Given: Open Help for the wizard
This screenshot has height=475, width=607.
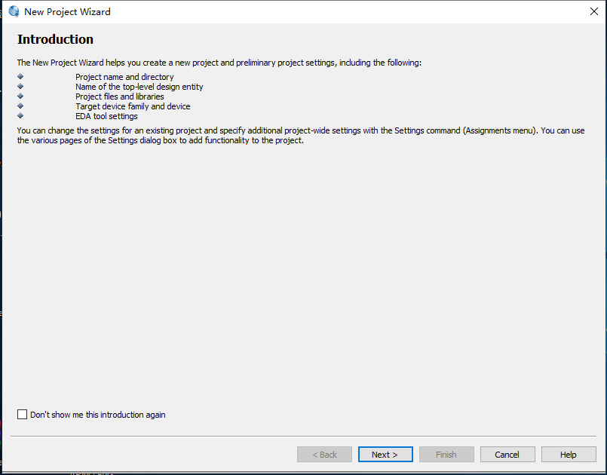Looking at the screenshot, I should pyautogui.click(x=569, y=455).
